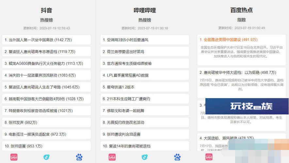Select Bilibili item LPL夏季赛常规赛AD数据

145,75
